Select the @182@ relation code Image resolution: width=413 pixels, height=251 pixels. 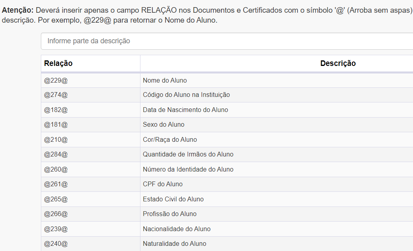click(56, 110)
